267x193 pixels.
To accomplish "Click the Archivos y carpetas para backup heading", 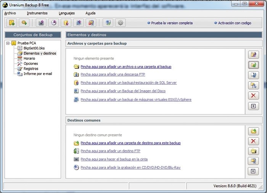I will 97,43.
